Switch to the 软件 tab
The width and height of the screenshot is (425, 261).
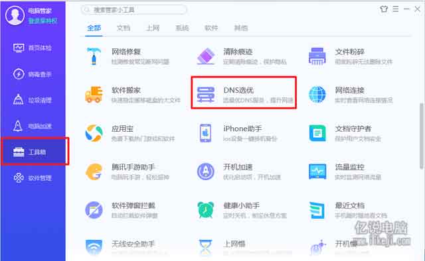(211, 28)
